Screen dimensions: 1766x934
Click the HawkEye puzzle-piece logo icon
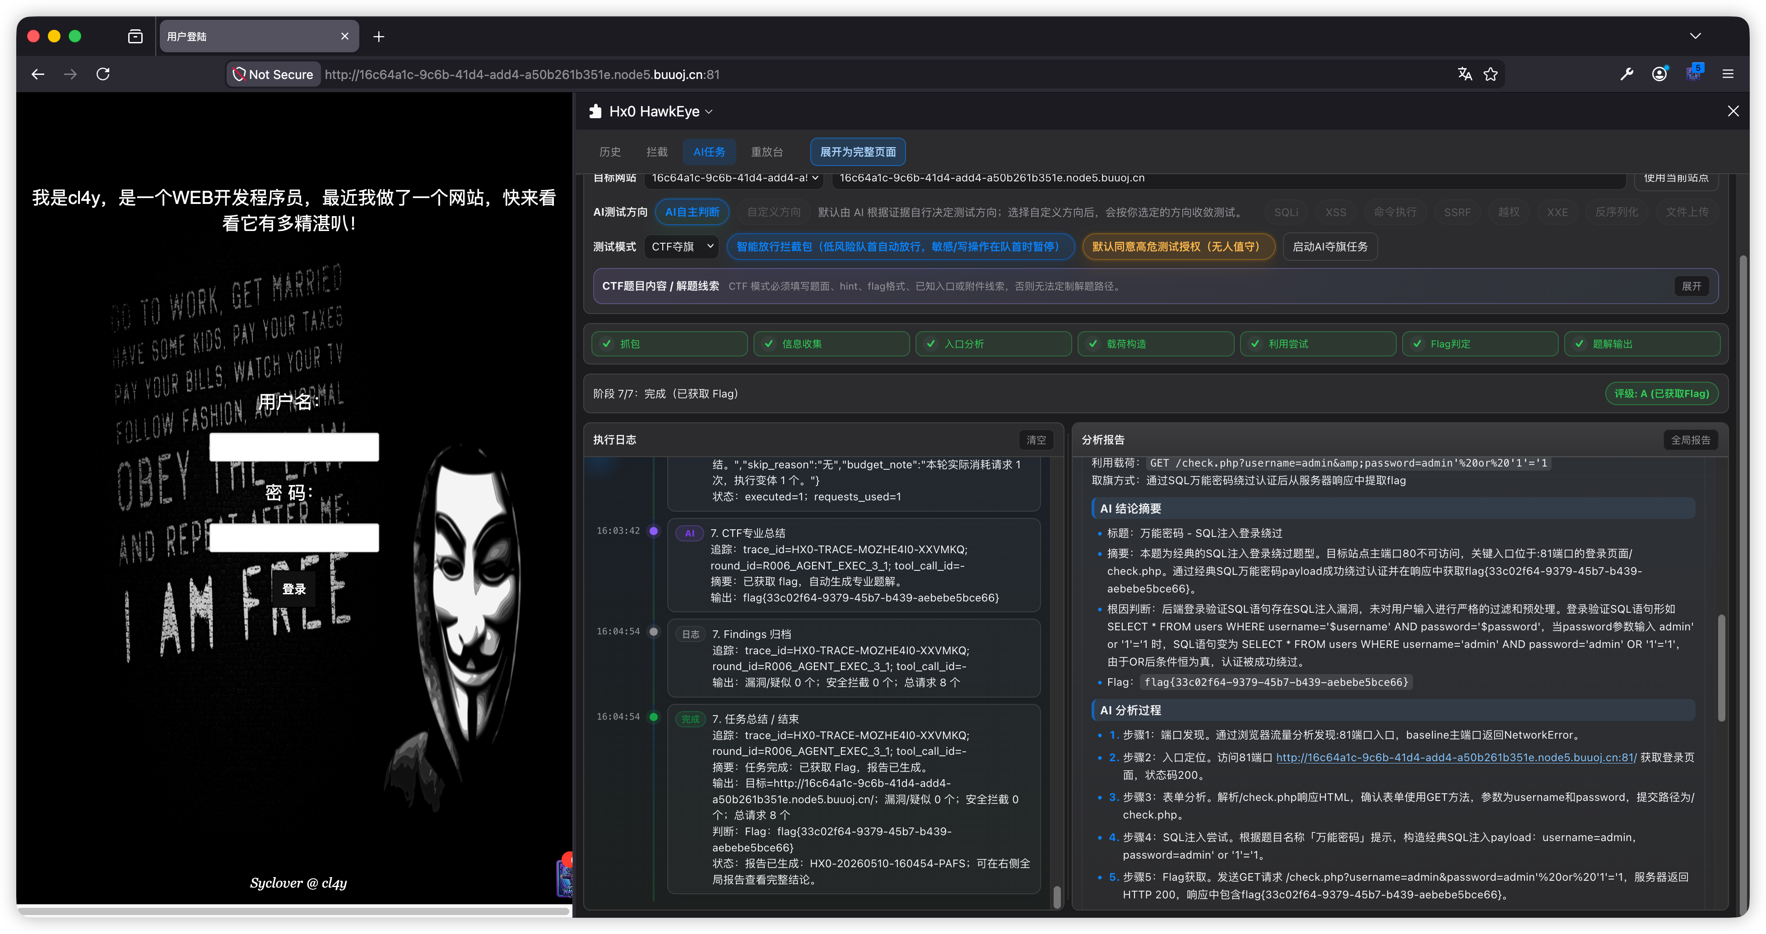tap(595, 111)
